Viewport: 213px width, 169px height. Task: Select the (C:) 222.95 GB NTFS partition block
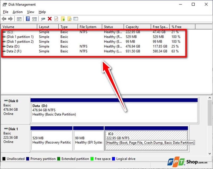[146, 138]
